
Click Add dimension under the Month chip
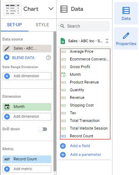27,117
